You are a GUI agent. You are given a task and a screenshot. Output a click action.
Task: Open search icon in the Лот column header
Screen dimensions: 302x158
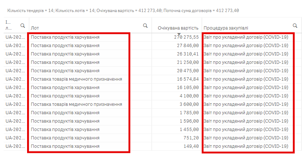click(x=145, y=26)
